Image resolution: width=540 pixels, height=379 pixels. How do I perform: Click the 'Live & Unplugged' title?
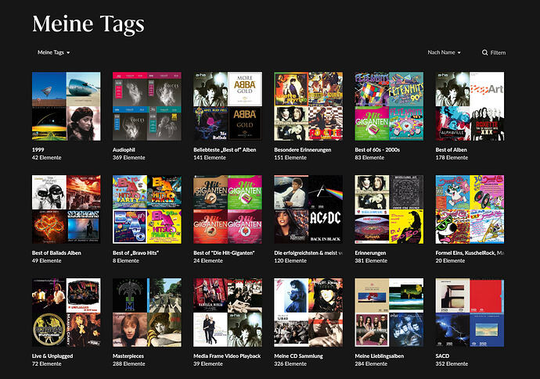click(52, 356)
